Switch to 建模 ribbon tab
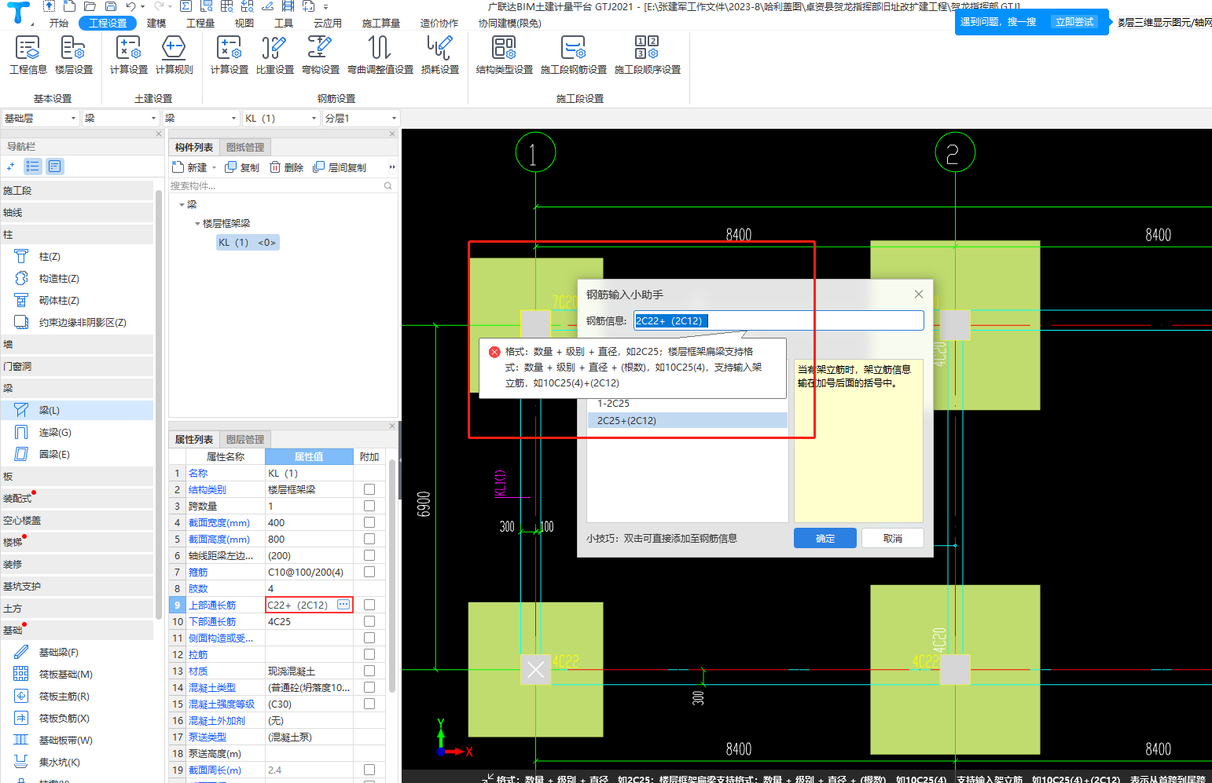 click(156, 24)
